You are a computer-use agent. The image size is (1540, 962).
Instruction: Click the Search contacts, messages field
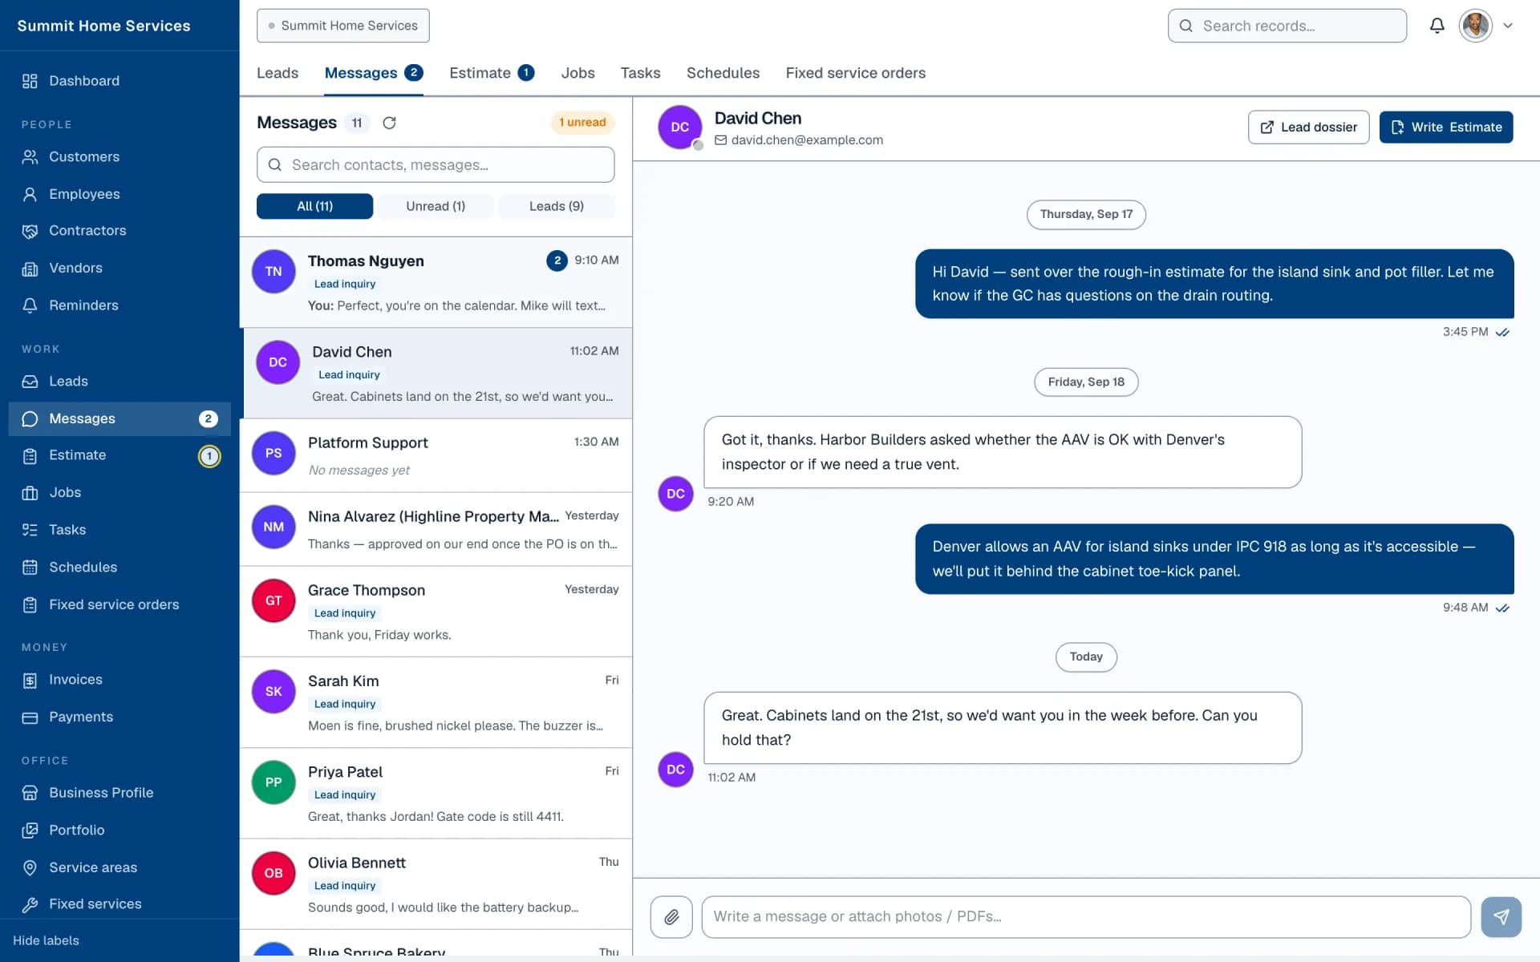click(436, 164)
